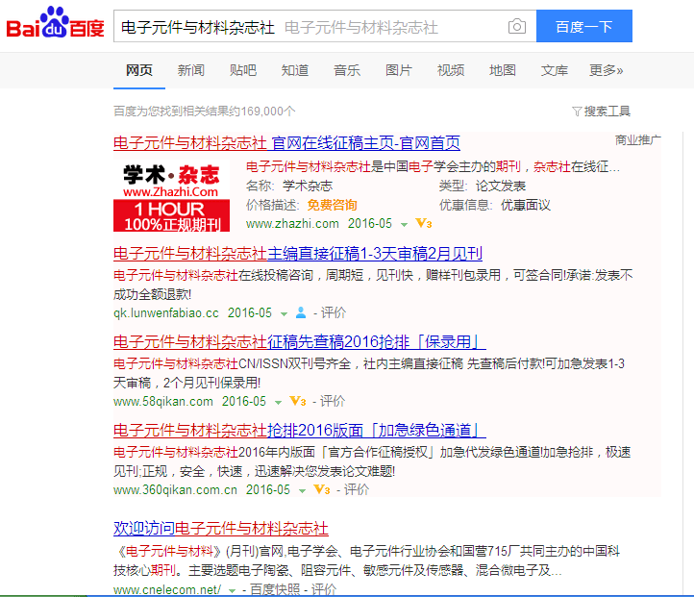This screenshot has height=597, width=694.
Task: Switch to the 知道 tab
Action: click(295, 70)
